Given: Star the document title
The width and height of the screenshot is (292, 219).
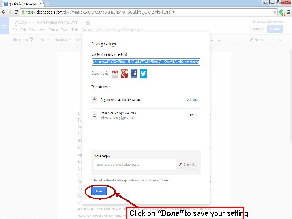Looking at the screenshot, I should pos(82,23).
